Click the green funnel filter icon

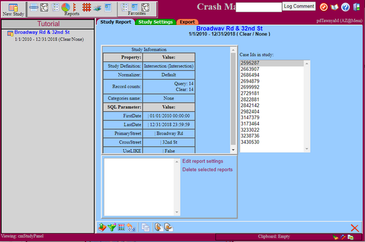[x=112, y=227]
